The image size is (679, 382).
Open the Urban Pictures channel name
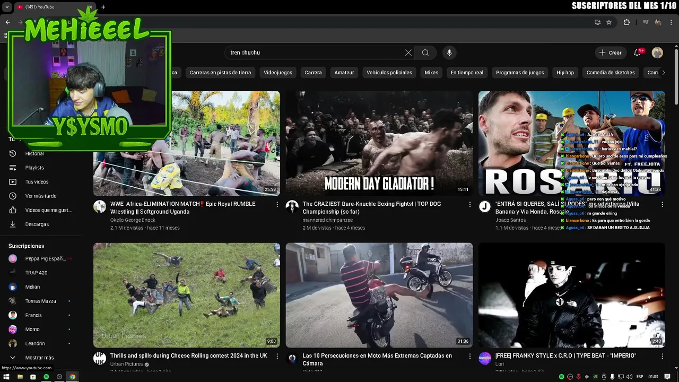click(x=127, y=364)
